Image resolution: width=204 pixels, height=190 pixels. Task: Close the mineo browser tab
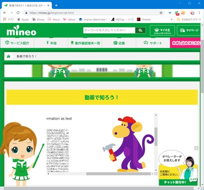coord(49,5)
